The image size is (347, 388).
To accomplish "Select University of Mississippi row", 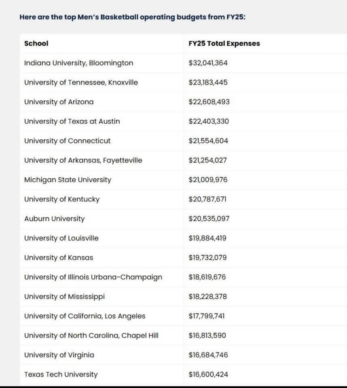I will [64, 297].
